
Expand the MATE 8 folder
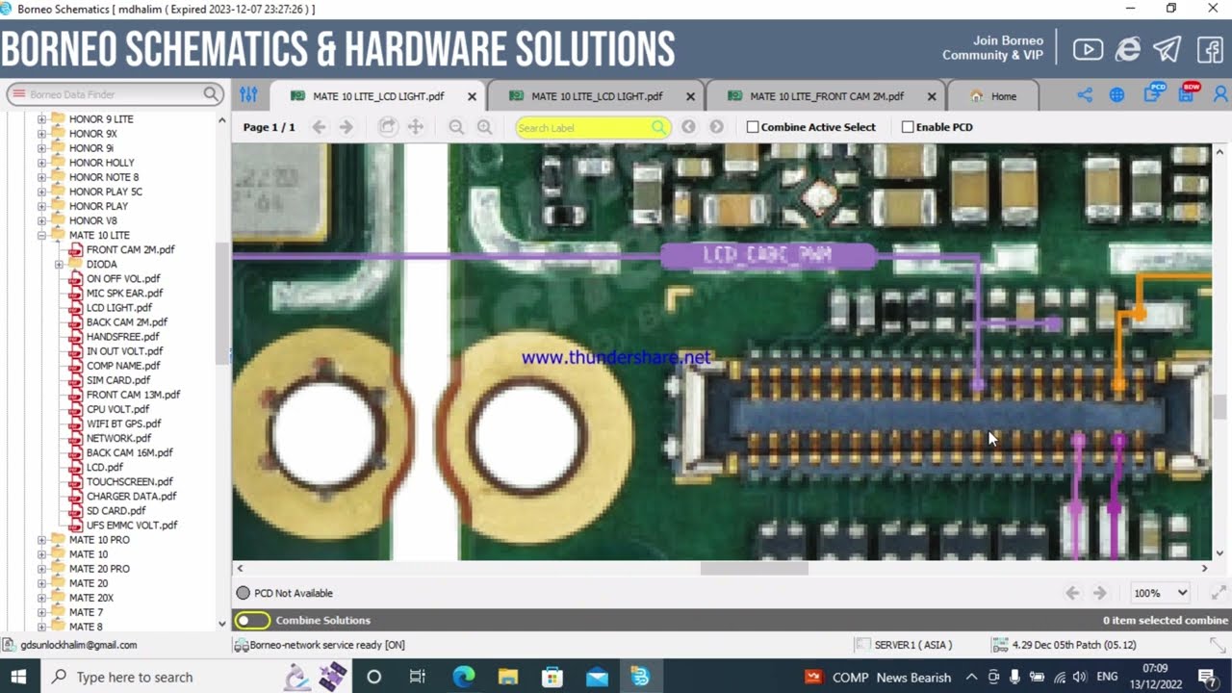(41, 627)
